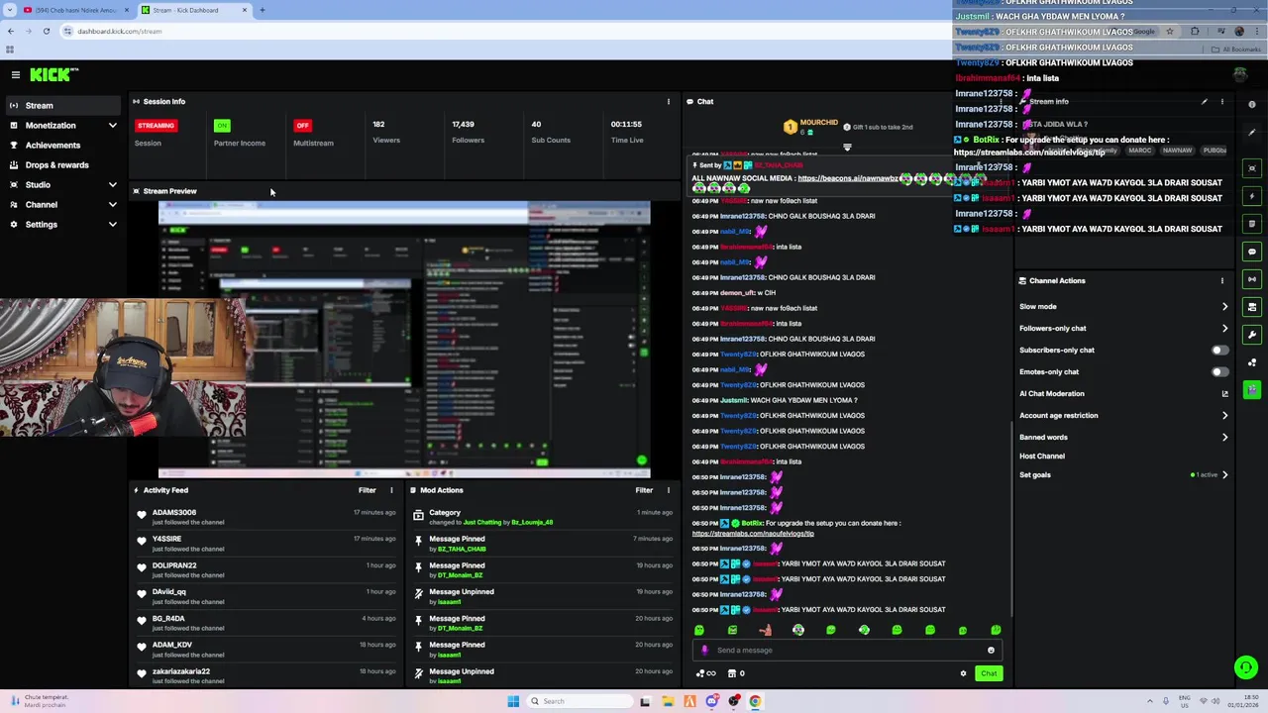Click the Multistream OFF badge

[x=302, y=126]
